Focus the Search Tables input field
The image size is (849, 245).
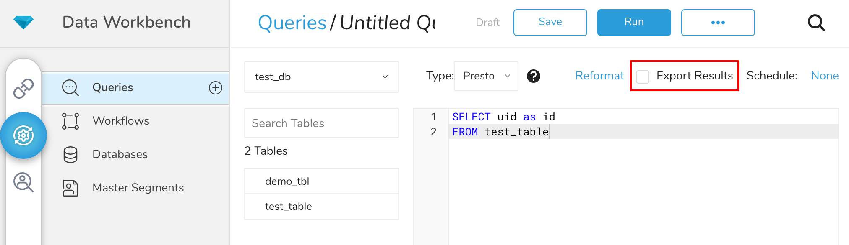pyautogui.click(x=321, y=123)
